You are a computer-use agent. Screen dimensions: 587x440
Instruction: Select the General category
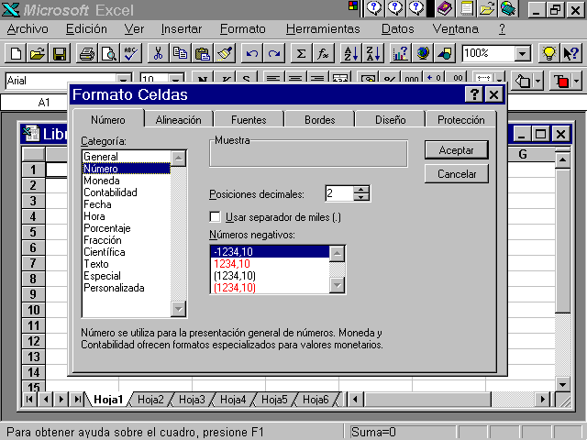click(127, 157)
